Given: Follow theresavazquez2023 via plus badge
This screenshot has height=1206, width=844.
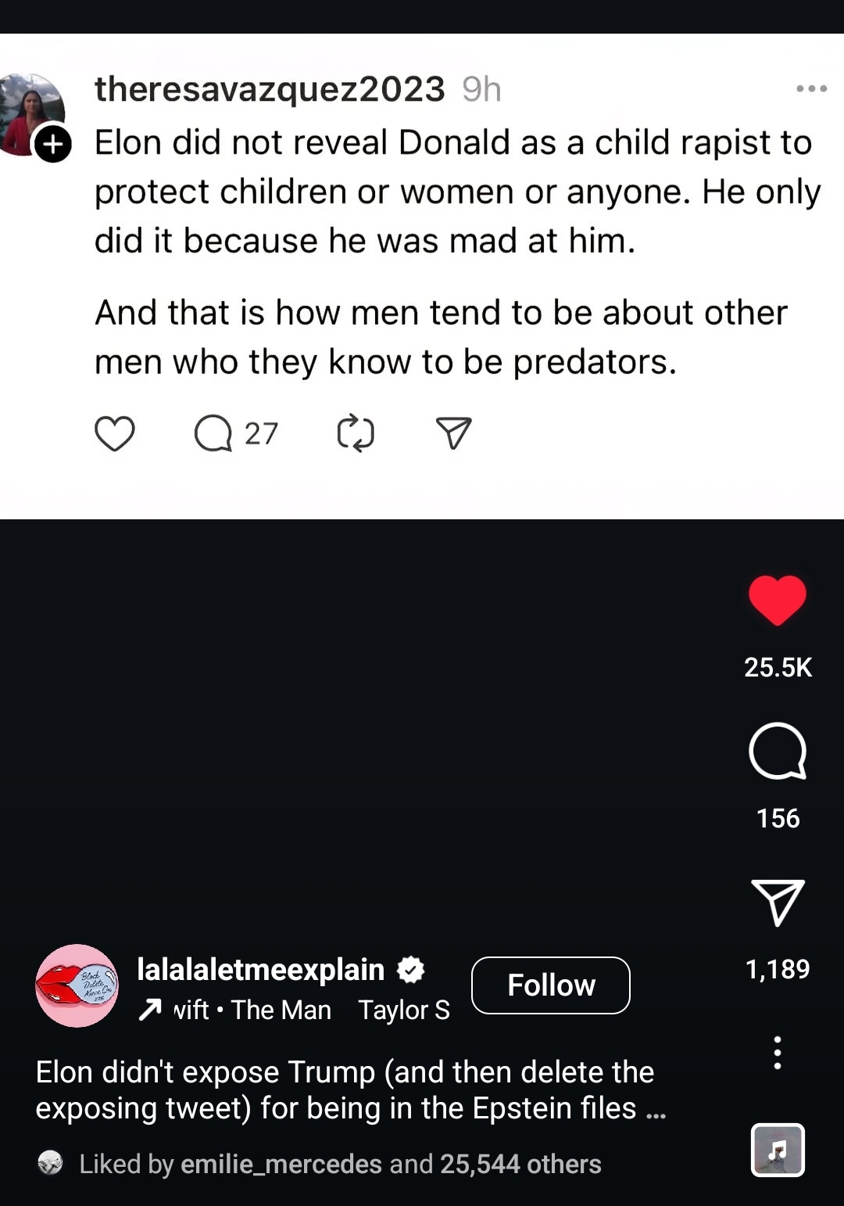Looking at the screenshot, I should [53, 145].
